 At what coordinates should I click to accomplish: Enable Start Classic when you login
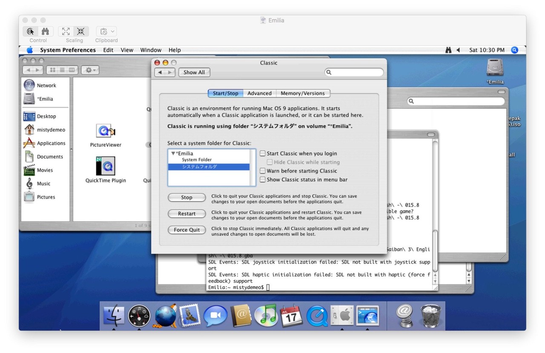pyautogui.click(x=263, y=154)
